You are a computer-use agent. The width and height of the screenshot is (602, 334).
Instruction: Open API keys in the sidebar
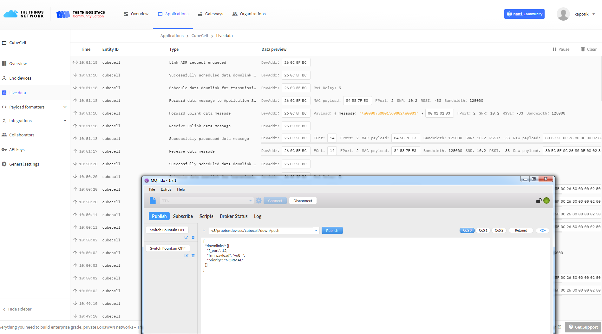tap(17, 149)
